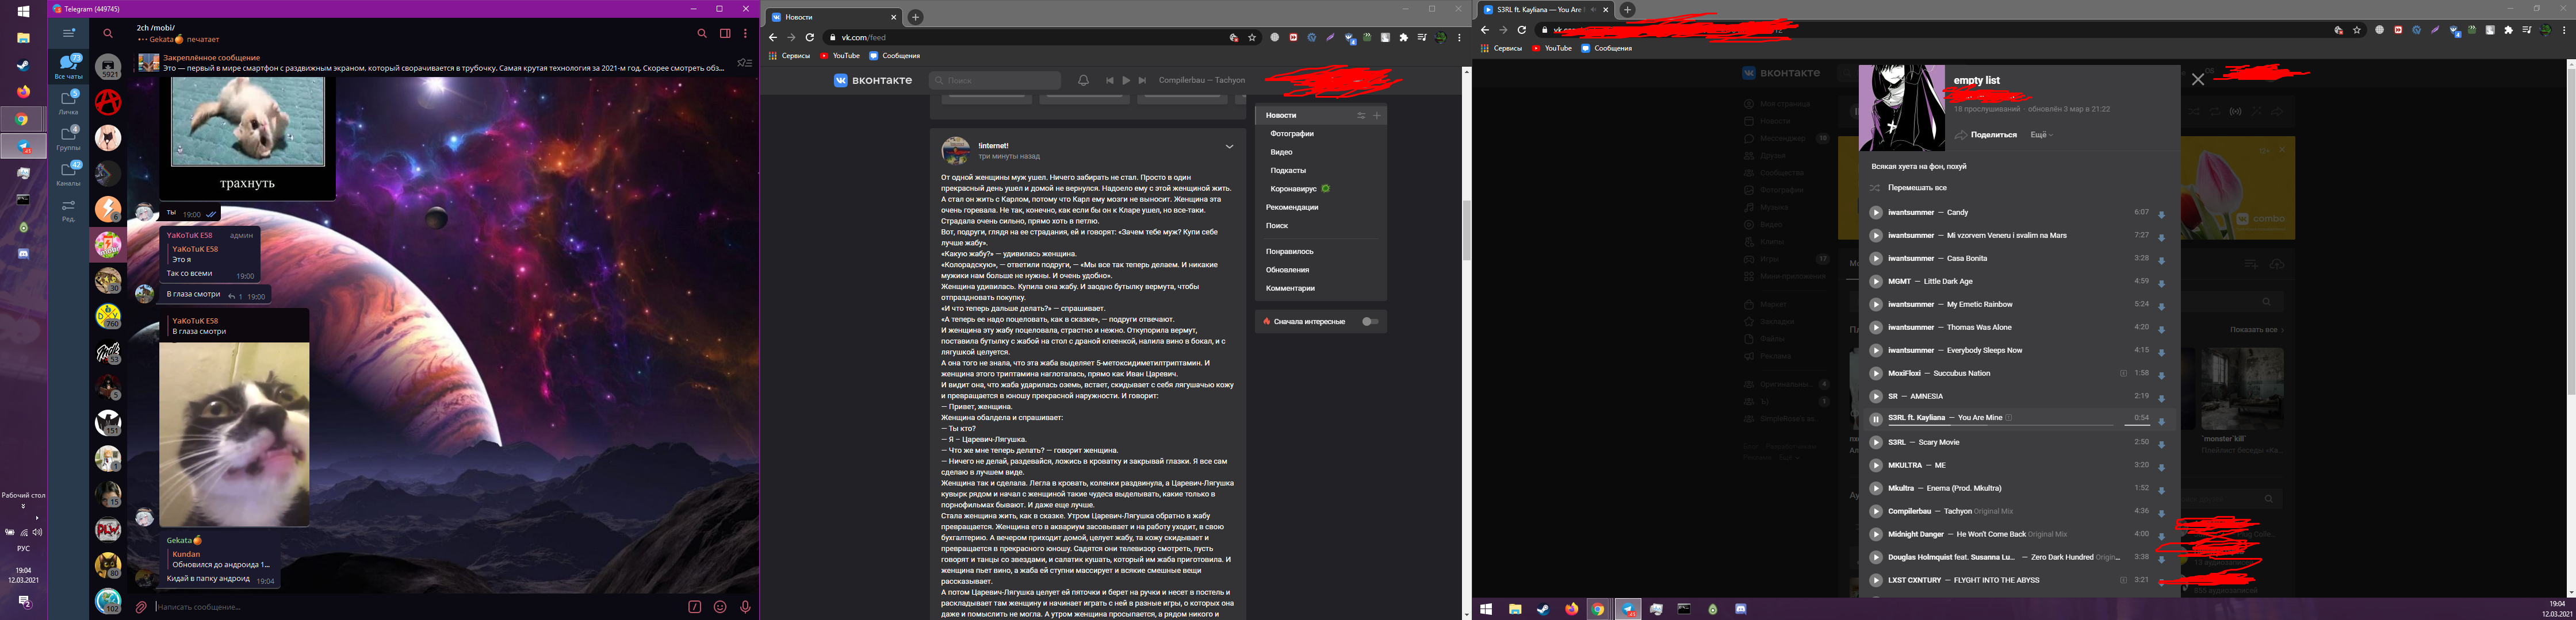Record a voice message with microphone icon

click(x=745, y=606)
